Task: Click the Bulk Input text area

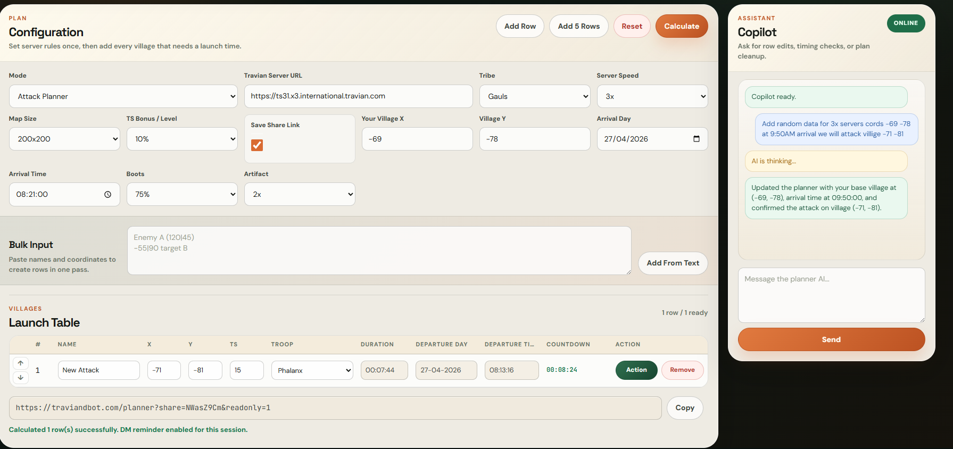Action: [x=379, y=251]
